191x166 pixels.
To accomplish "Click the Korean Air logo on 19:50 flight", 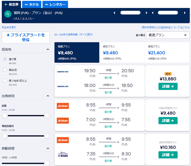I will [x=63, y=72].
